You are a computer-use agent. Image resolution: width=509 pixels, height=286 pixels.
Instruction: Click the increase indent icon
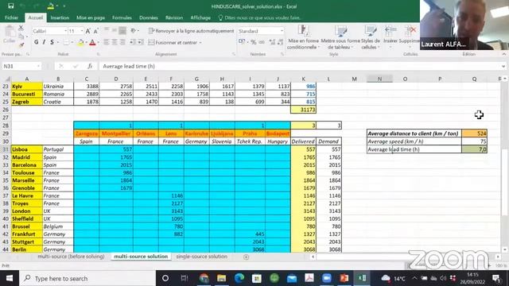[x=141, y=42]
